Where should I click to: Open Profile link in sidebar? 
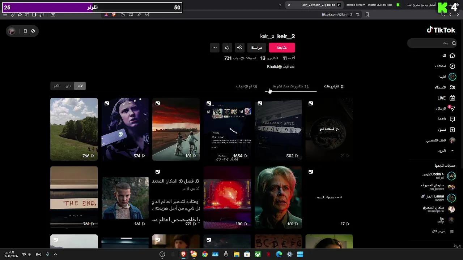[441, 140]
